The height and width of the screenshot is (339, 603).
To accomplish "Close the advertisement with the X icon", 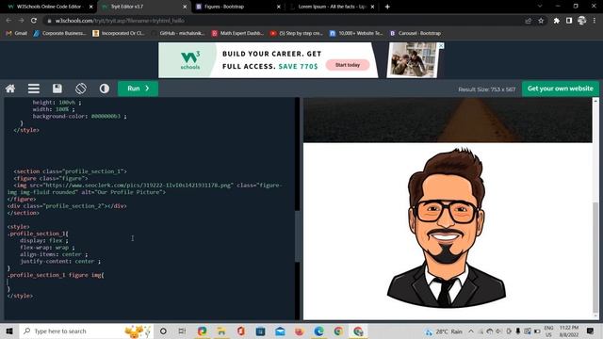I will [441, 46].
